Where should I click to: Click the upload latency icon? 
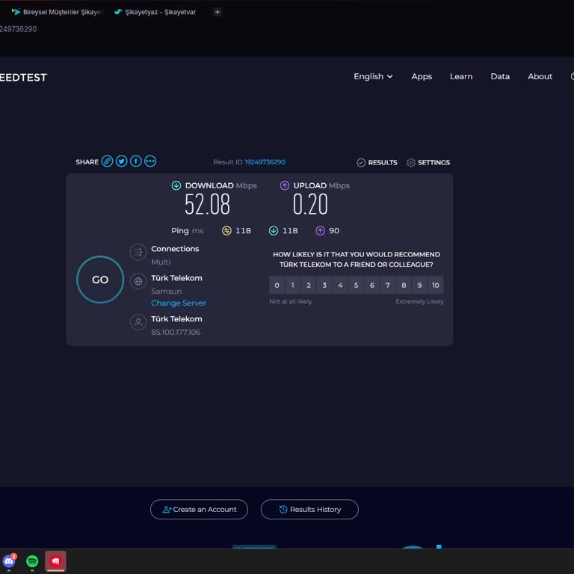[321, 231]
